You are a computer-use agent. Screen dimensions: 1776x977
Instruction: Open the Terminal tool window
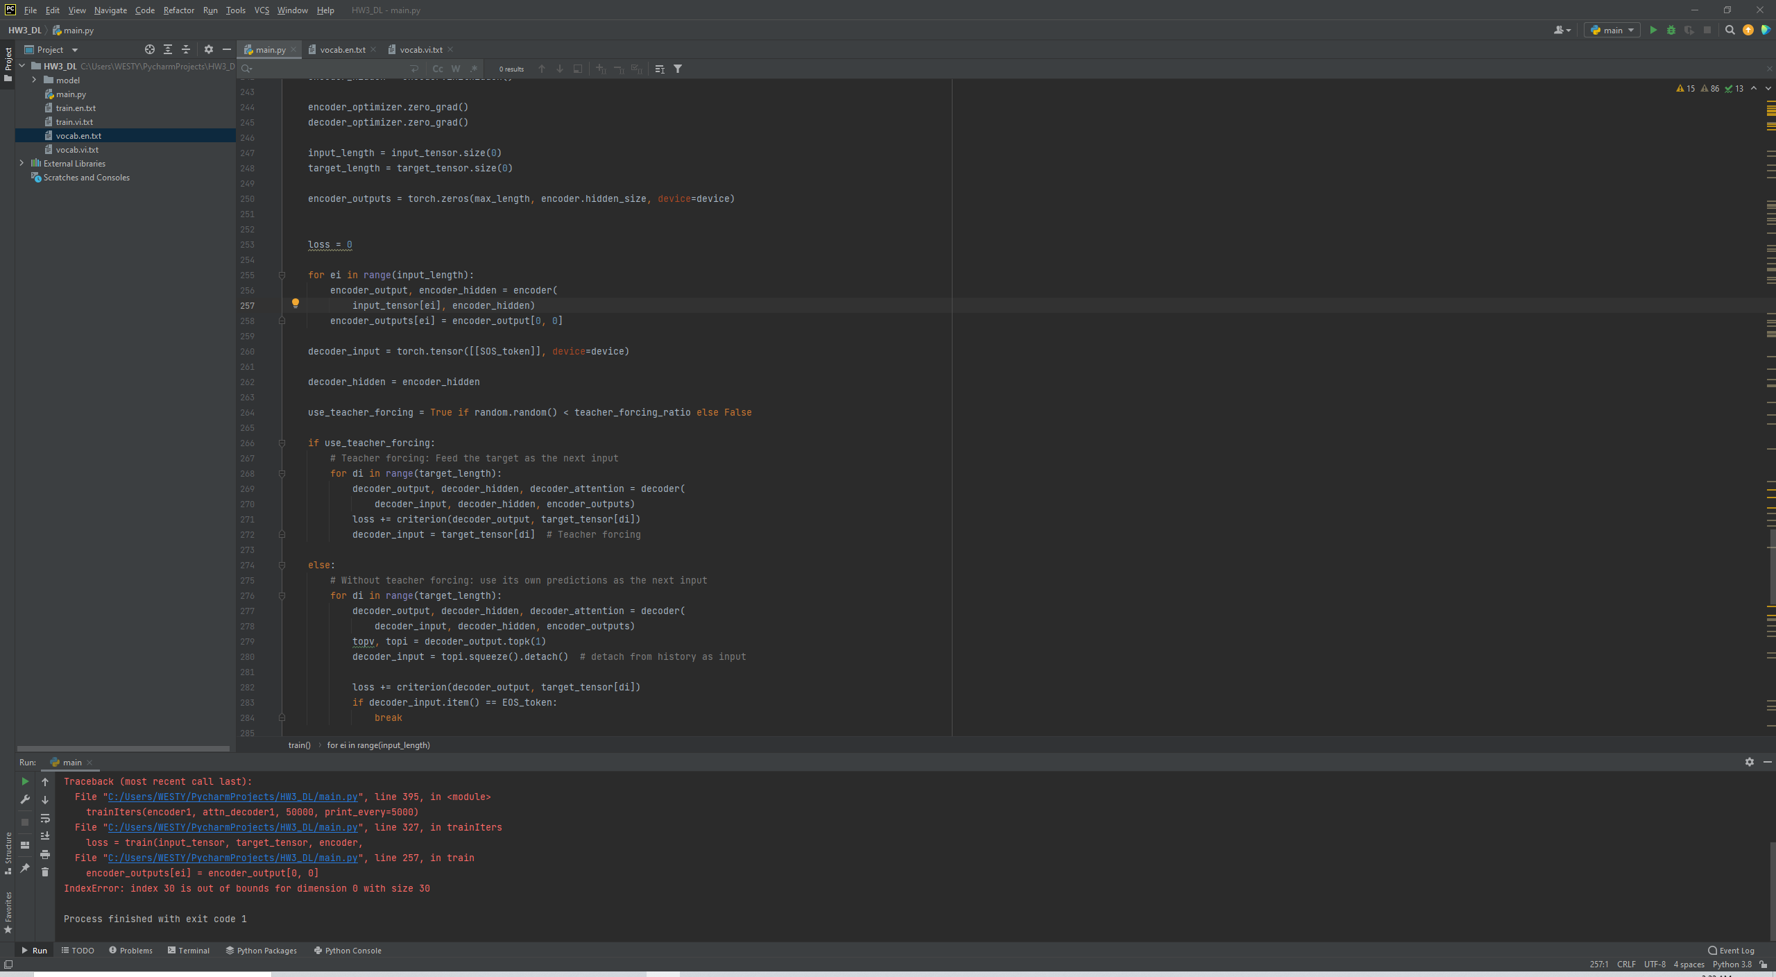click(x=189, y=951)
